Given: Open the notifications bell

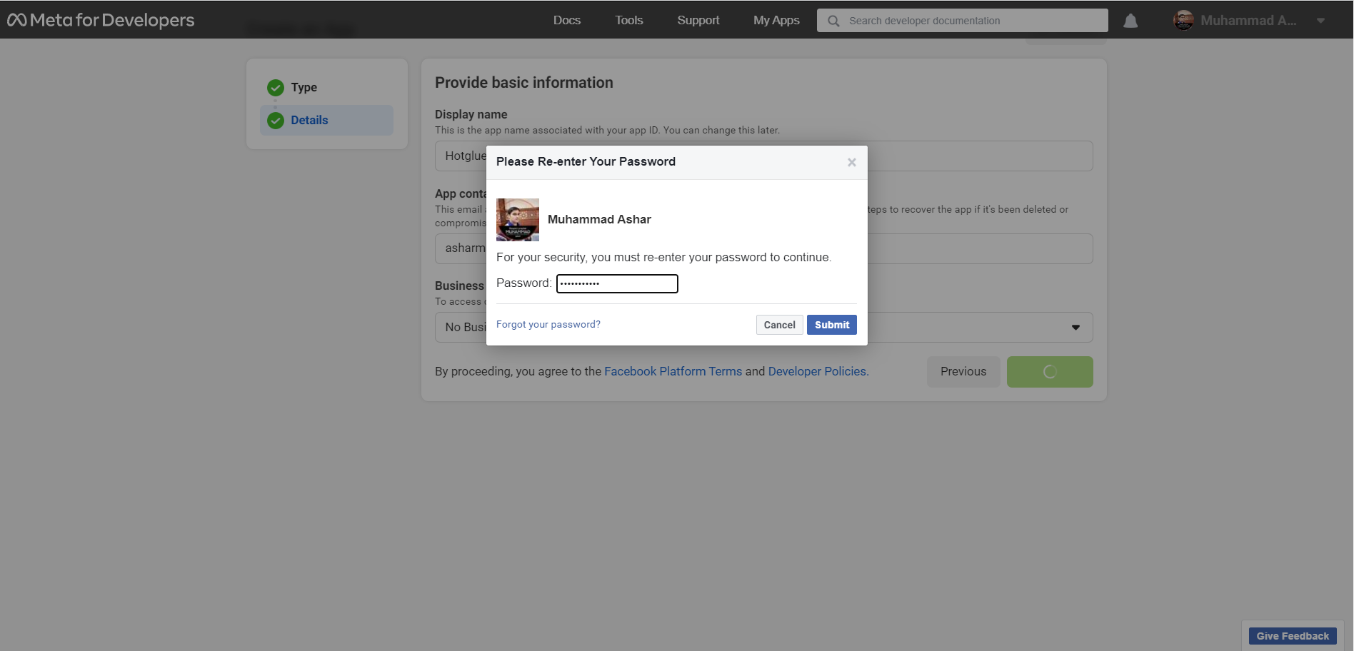Looking at the screenshot, I should click(x=1130, y=21).
